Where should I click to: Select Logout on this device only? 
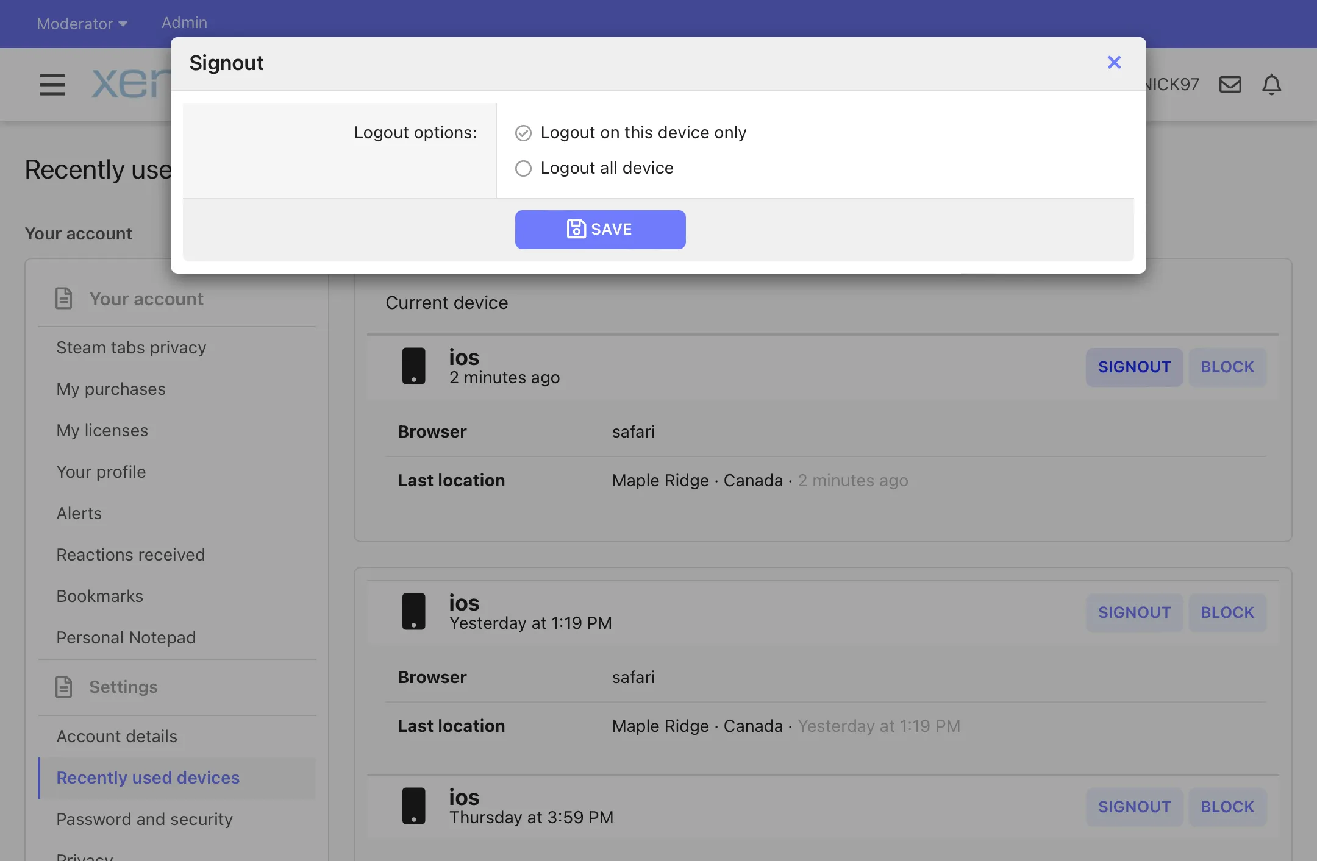(523, 133)
